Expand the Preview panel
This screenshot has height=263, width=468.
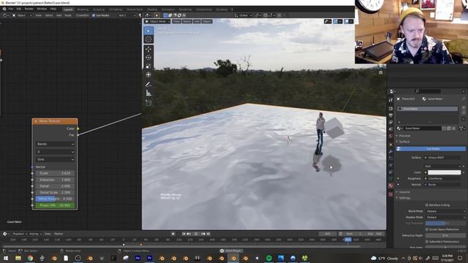click(x=404, y=136)
